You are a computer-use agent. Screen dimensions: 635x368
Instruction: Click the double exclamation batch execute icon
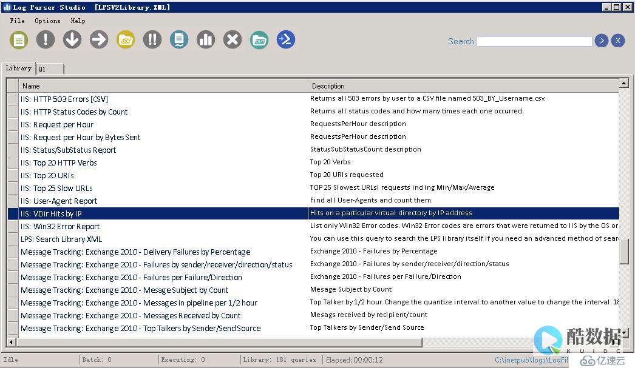[152, 39]
